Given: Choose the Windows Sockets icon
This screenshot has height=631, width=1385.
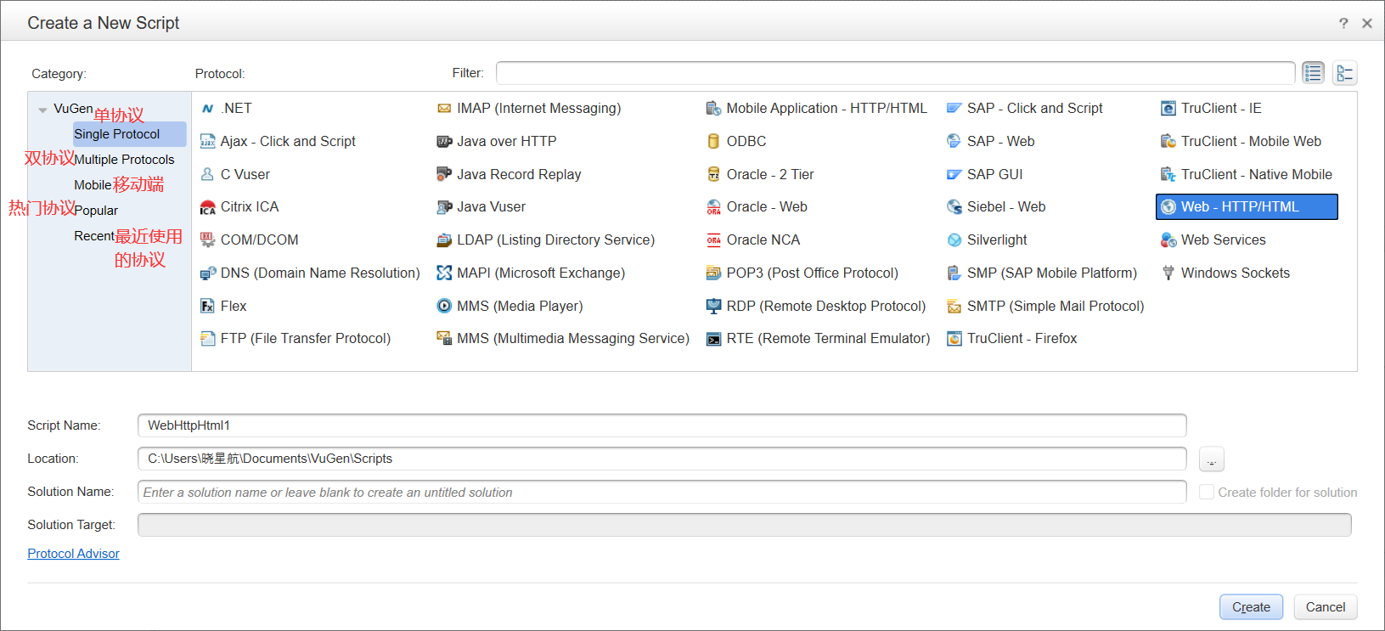Looking at the screenshot, I should (x=1168, y=273).
